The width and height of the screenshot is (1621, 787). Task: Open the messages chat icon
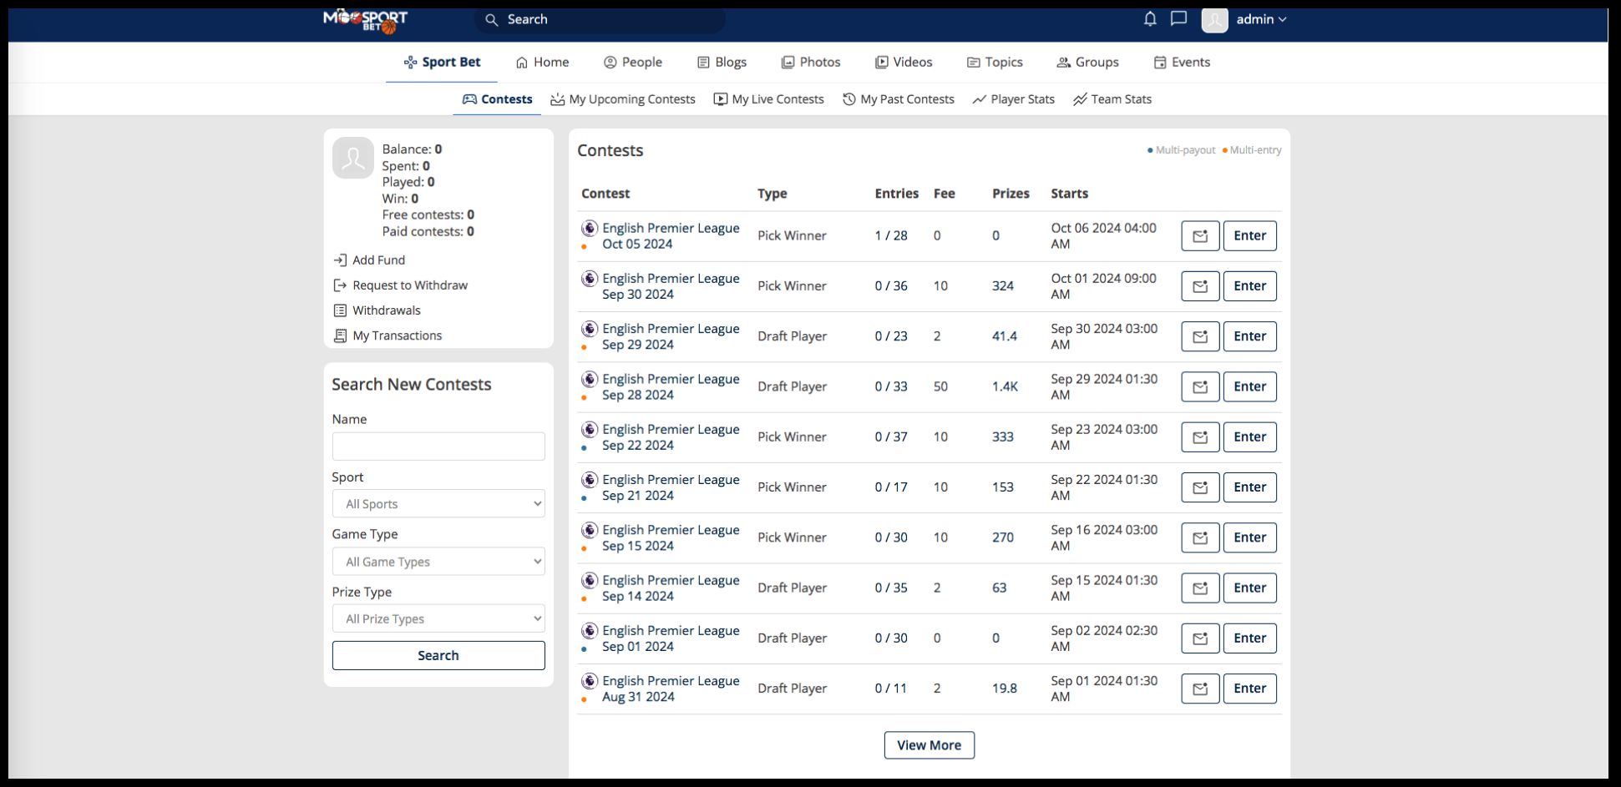point(1178,19)
